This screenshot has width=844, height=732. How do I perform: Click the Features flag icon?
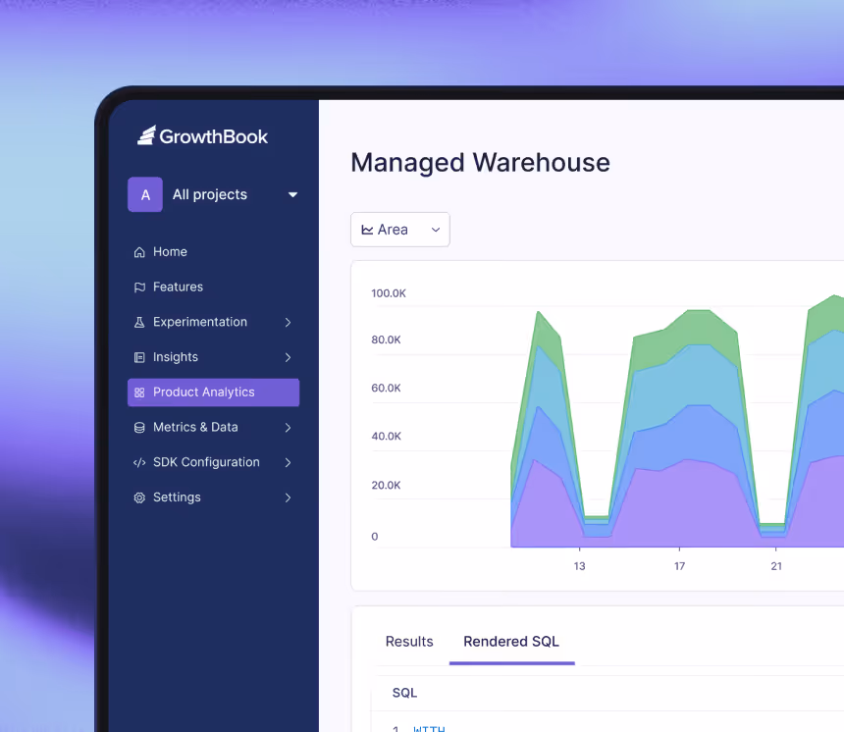(x=139, y=287)
